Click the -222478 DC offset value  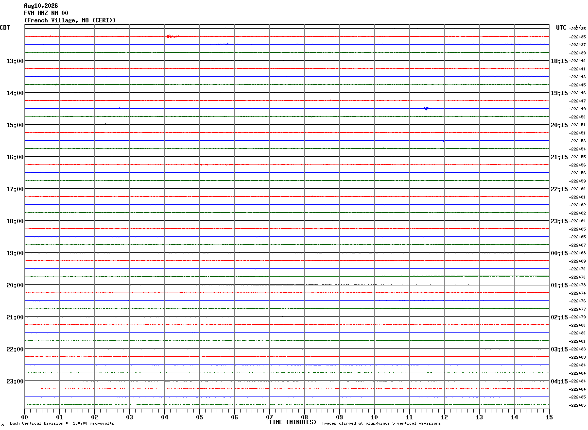(x=577, y=285)
